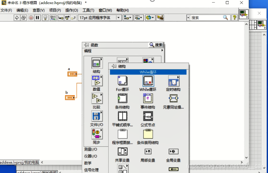Expand the 数学 category
Image resolution: width=268 pixels, height=173 pixels.
(x=88, y=163)
